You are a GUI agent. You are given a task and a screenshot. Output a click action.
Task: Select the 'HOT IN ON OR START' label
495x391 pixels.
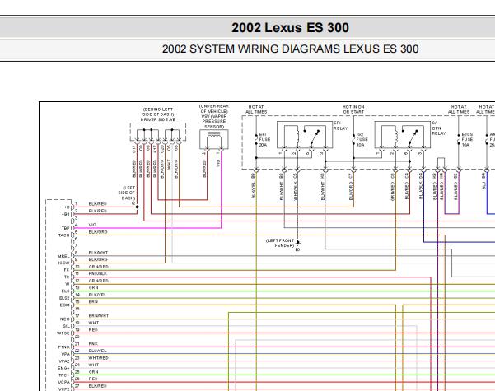point(353,109)
